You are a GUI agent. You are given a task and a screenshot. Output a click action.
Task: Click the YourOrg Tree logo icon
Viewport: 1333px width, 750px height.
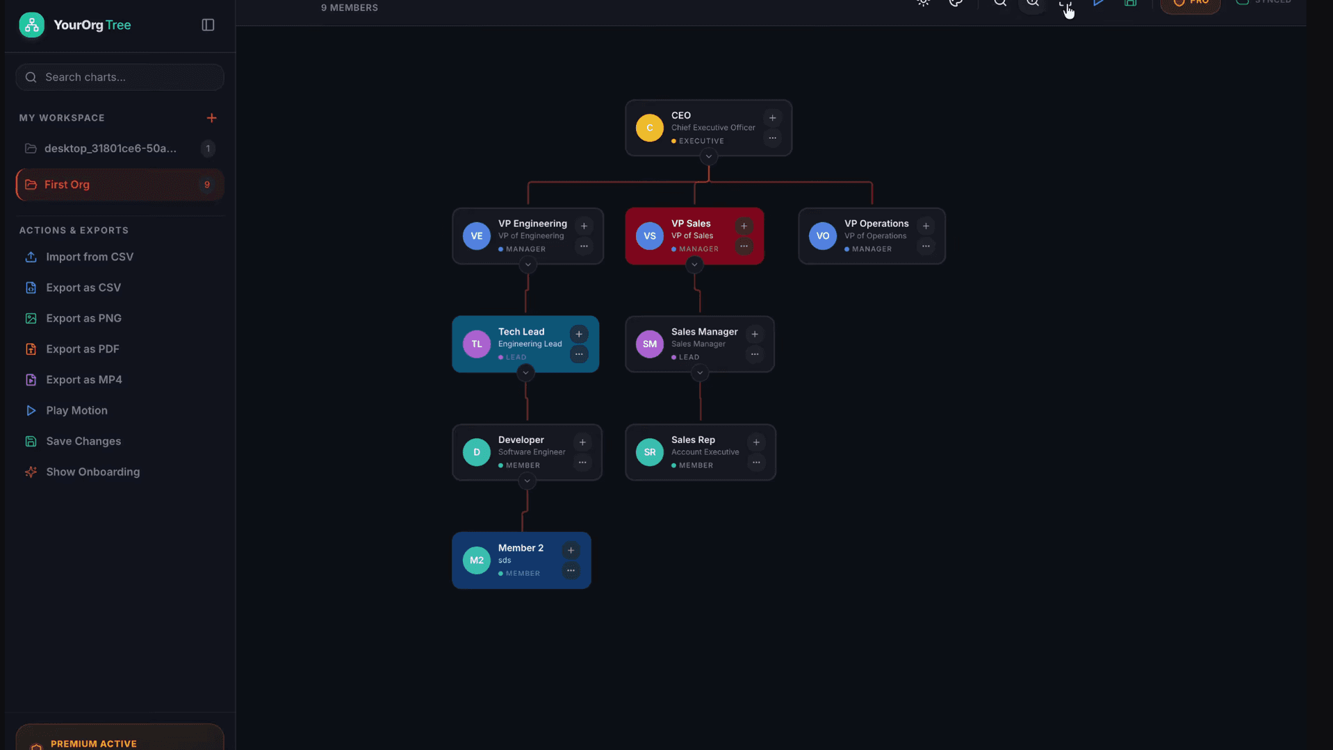point(31,25)
